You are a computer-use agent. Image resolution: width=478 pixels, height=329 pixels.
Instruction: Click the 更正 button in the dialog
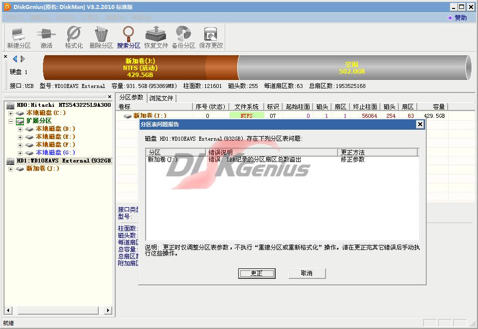point(257,273)
